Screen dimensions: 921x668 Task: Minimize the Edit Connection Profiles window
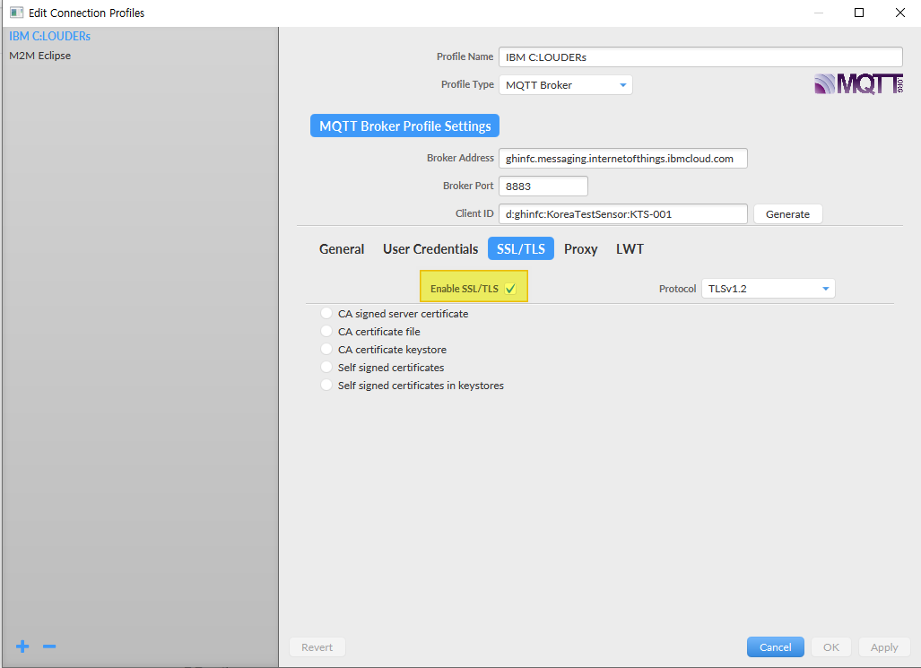tap(818, 13)
